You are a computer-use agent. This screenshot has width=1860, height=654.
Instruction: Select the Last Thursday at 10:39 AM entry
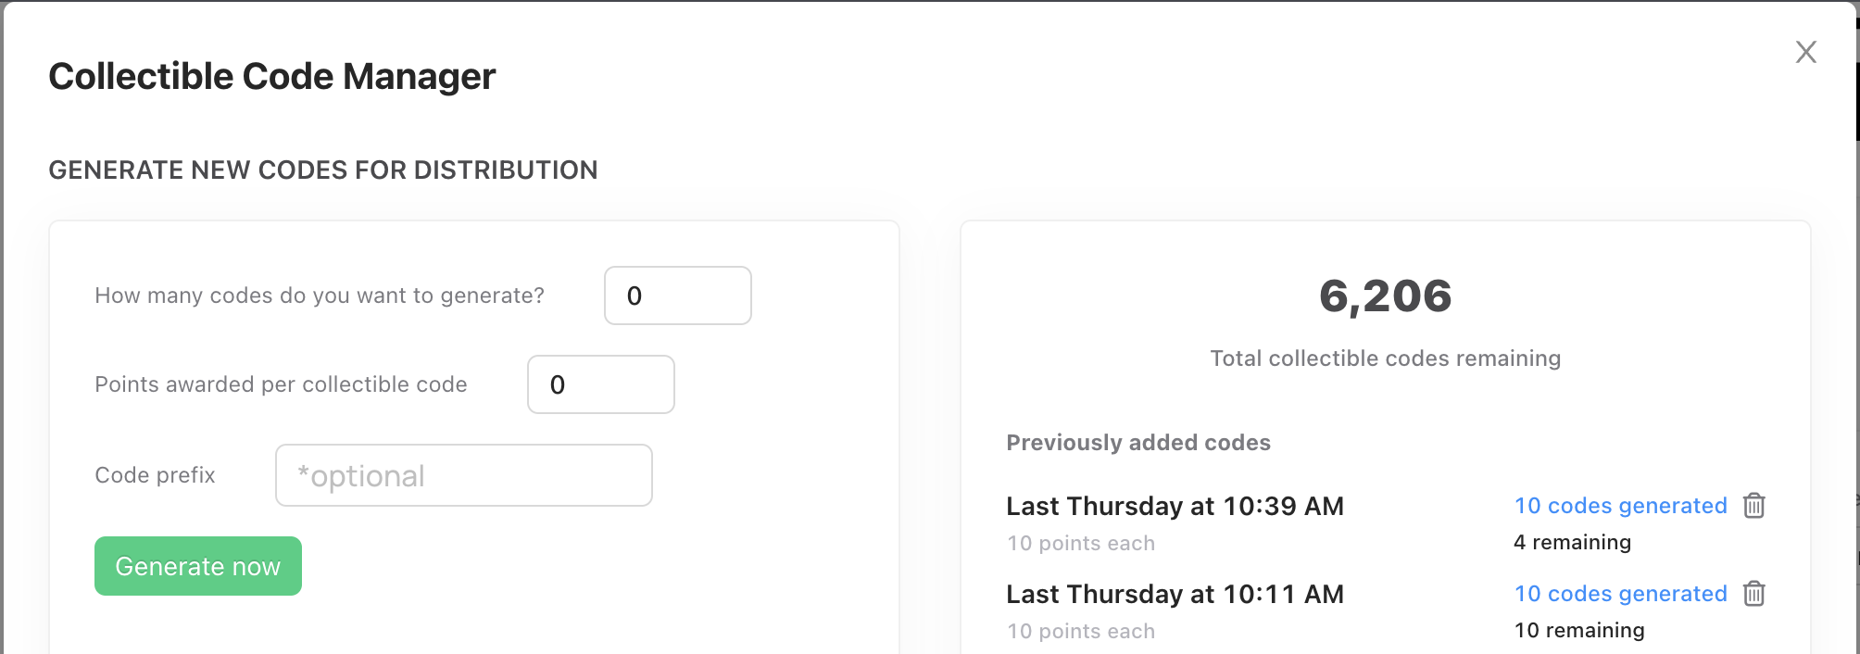pos(1175,506)
